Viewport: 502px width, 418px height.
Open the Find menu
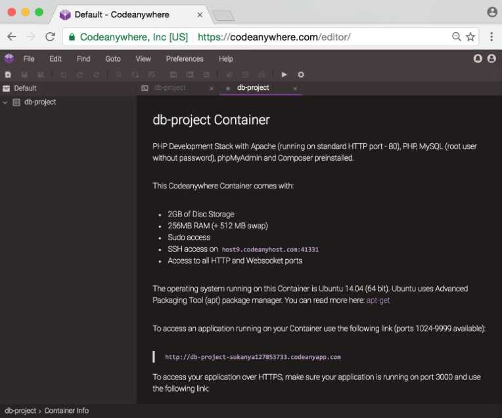(x=83, y=59)
